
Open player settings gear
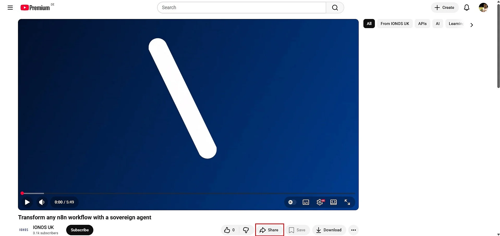coord(320,202)
